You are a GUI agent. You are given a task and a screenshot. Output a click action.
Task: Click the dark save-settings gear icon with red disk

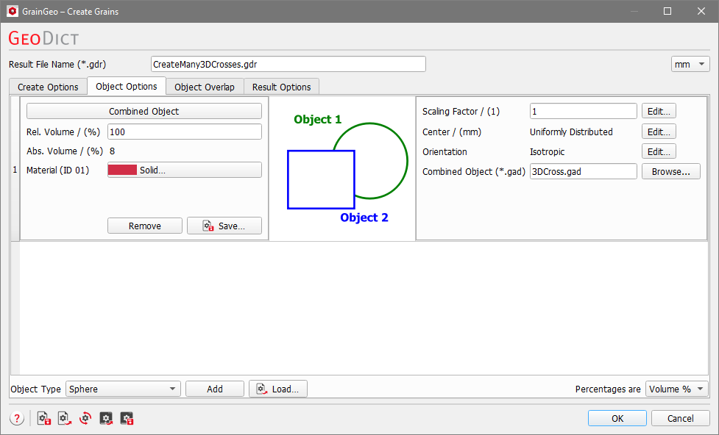coord(127,418)
